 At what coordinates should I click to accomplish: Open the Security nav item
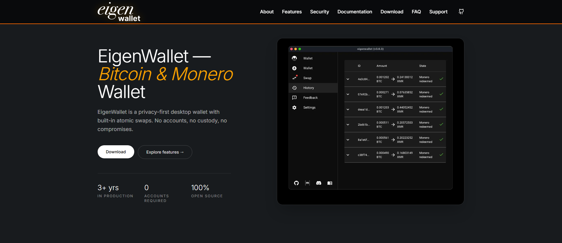click(x=319, y=12)
